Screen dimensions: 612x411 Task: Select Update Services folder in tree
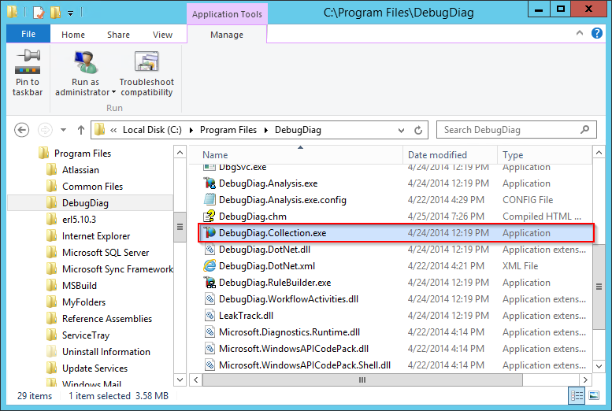point(95,368)
